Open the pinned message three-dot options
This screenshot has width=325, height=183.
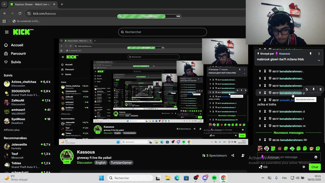[x=319, y=54]
